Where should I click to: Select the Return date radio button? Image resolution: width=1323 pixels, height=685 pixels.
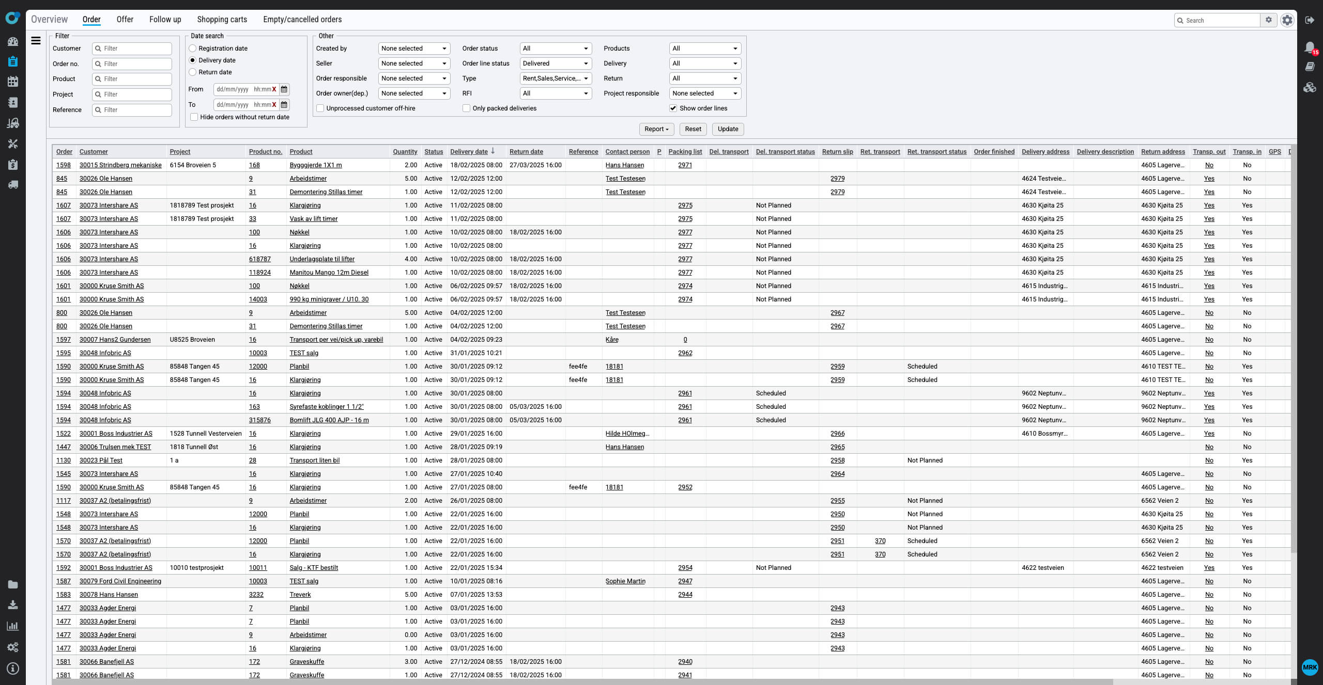click(192, 72)
